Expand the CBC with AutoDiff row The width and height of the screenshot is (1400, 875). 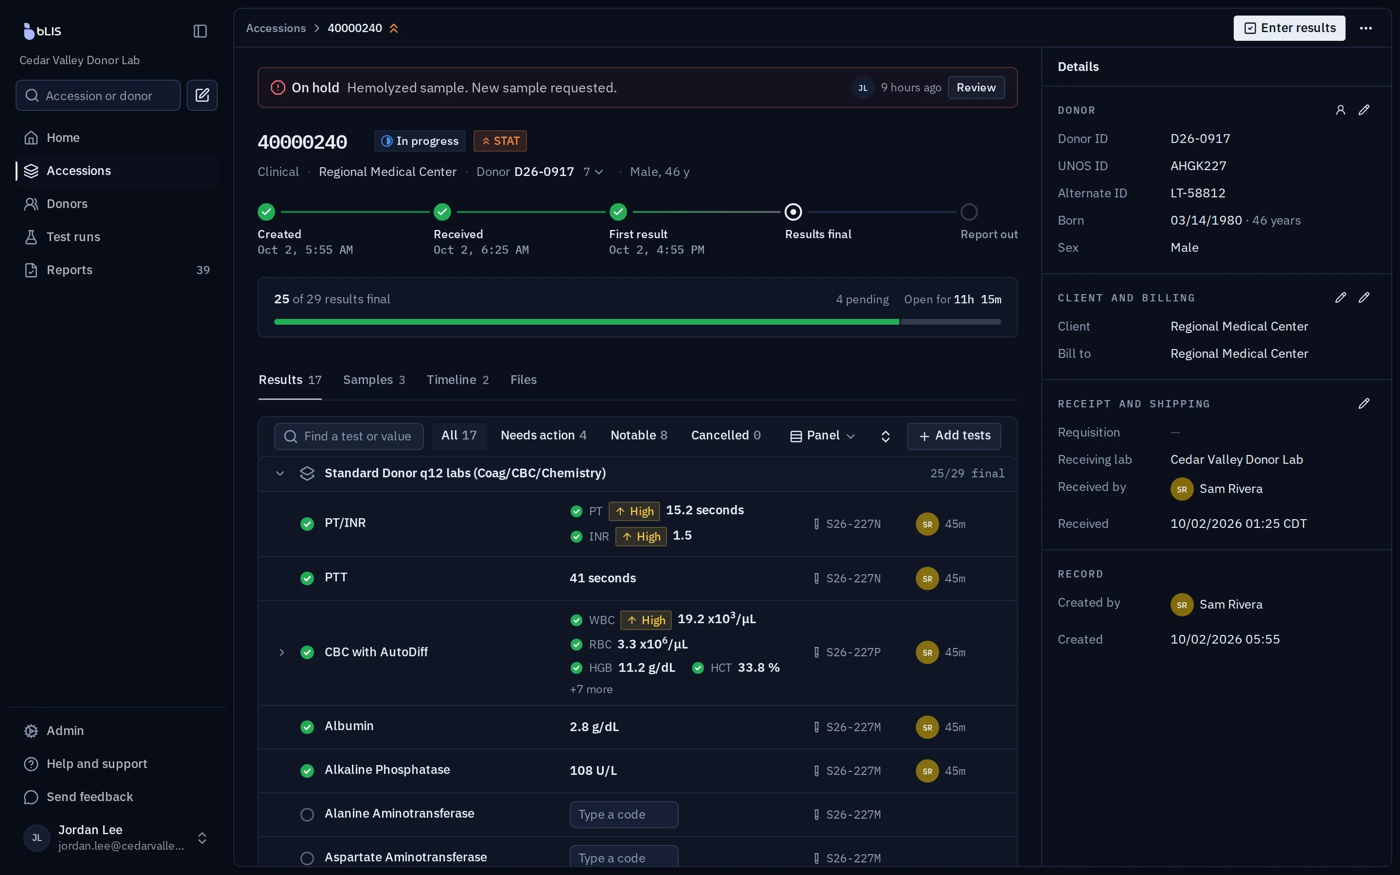[281, 652]
